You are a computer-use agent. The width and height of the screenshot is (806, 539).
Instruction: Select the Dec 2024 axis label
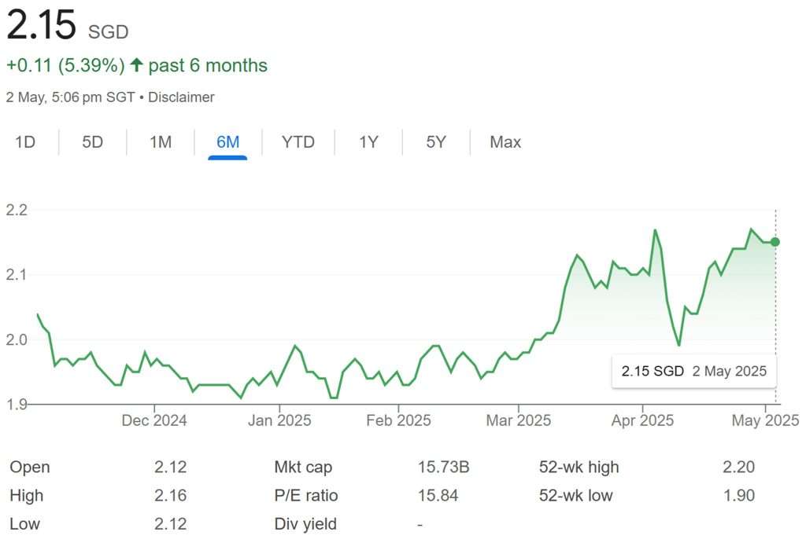(154, 420)
